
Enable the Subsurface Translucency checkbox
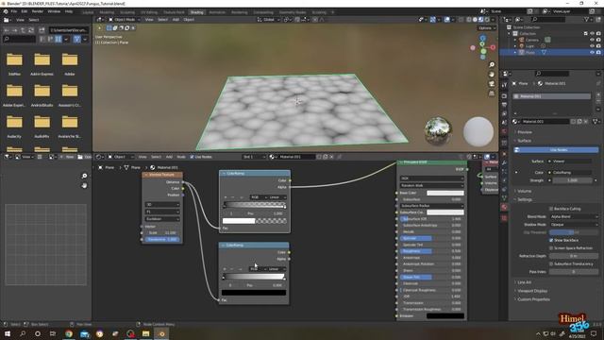click(551, 263)
